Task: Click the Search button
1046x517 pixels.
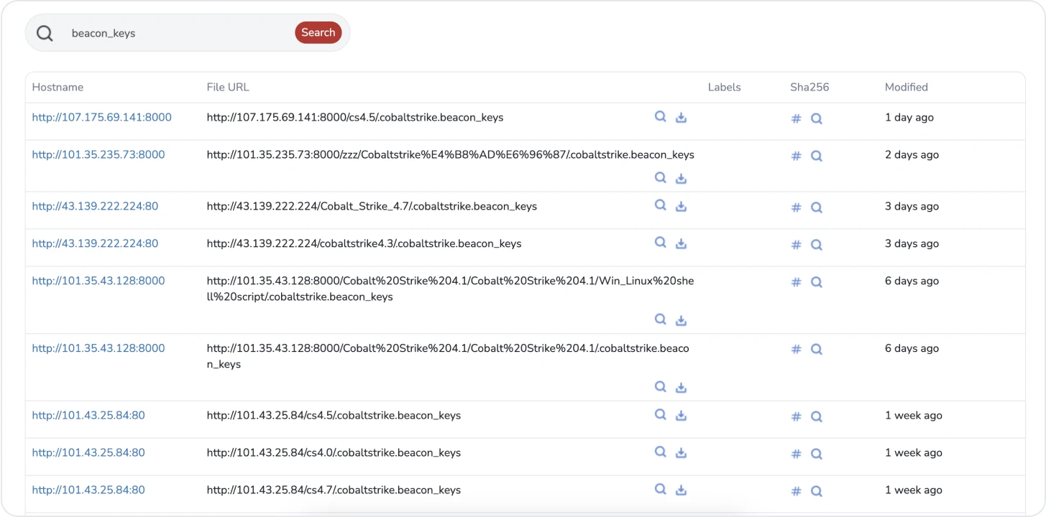Action: pyautogui.click(x=318, y=32)
